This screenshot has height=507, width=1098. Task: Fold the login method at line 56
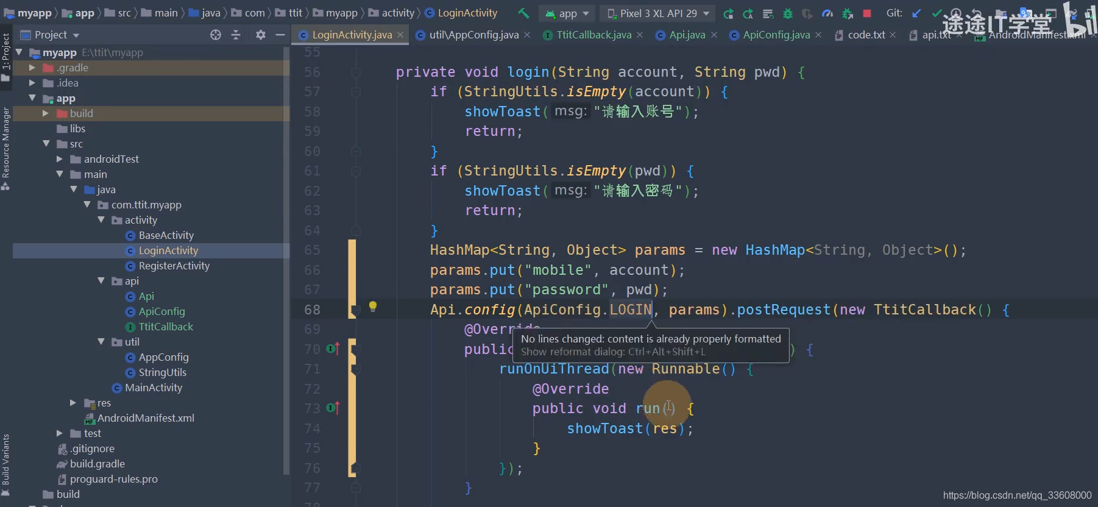pos(356,73)
